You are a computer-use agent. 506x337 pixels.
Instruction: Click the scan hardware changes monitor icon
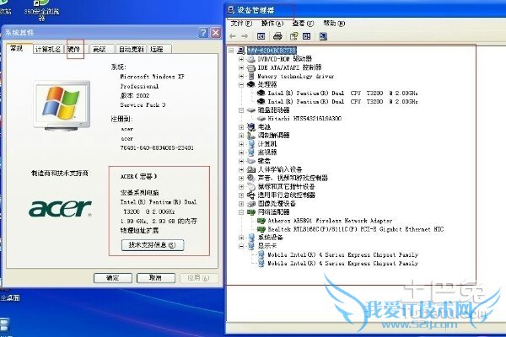coord(323,36)
